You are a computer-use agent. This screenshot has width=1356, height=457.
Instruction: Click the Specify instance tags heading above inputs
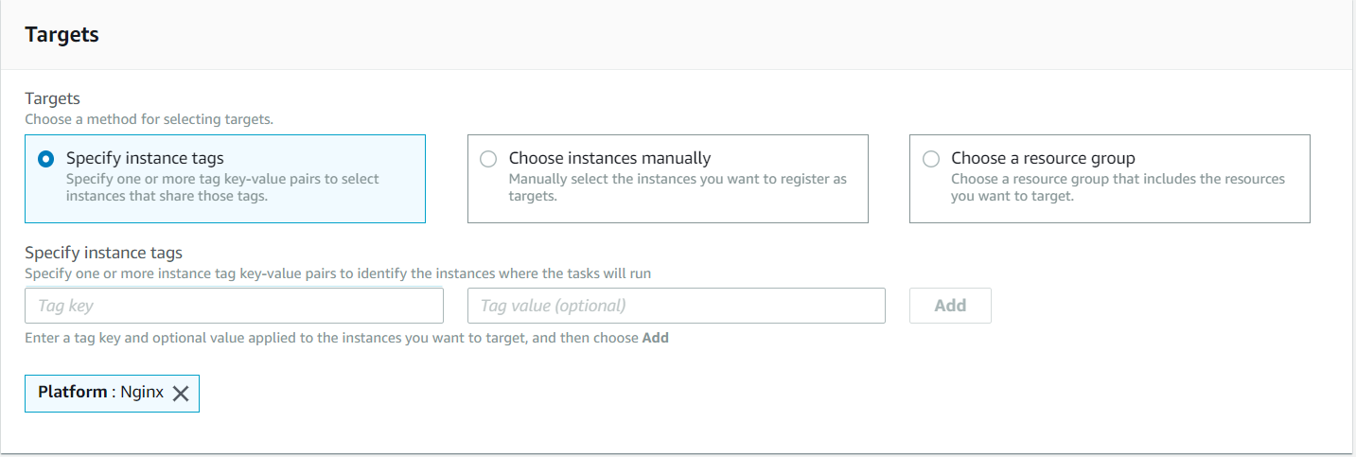(103, 253)
